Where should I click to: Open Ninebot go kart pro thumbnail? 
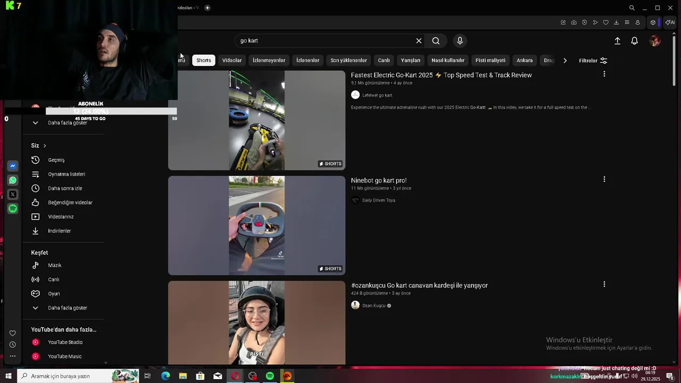[x=257, y=226]
